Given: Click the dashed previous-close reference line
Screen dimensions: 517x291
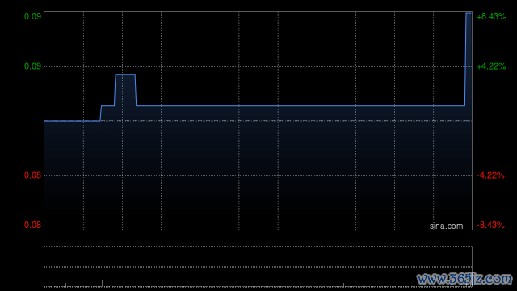Looking at the screenshot, I should tap(258, 121).
